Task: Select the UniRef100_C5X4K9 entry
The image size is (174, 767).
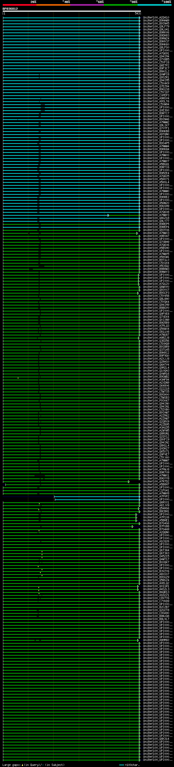Action: coord(156,83)
